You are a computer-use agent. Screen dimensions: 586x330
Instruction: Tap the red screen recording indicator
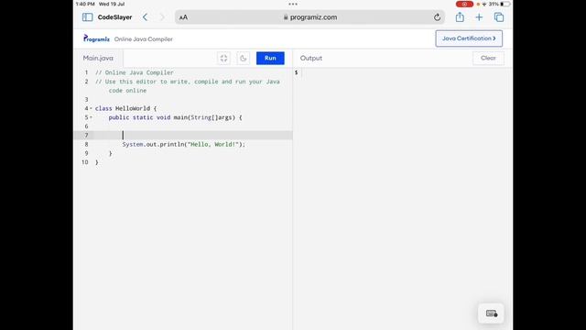coord(464,4)
